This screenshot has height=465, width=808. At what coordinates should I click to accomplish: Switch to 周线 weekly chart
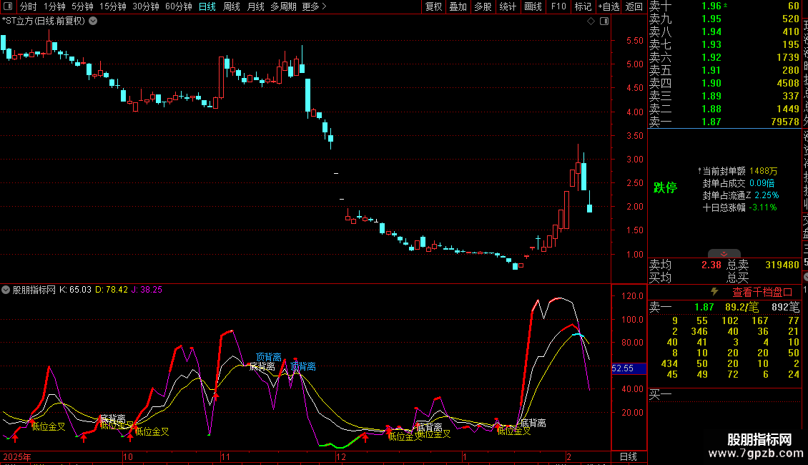coord(232,6)
